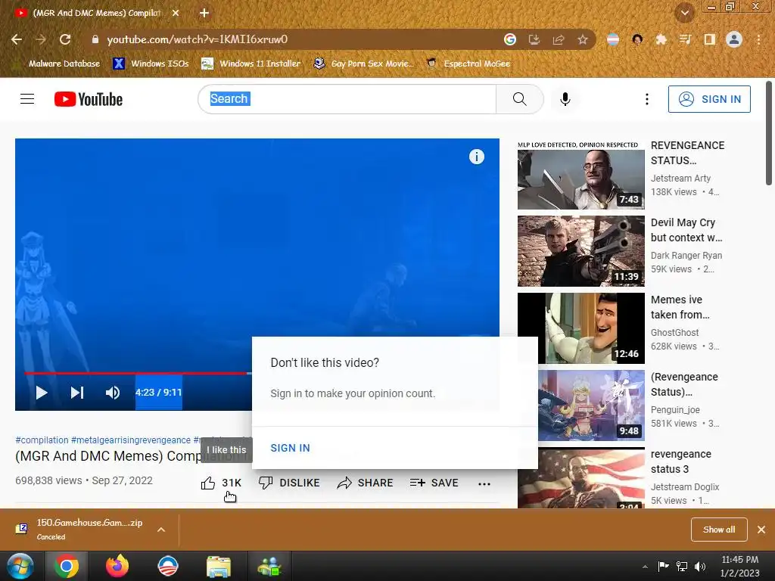Open the taskbar clock and date
This screenshot has height=581, width=775.
pos(740,566)
